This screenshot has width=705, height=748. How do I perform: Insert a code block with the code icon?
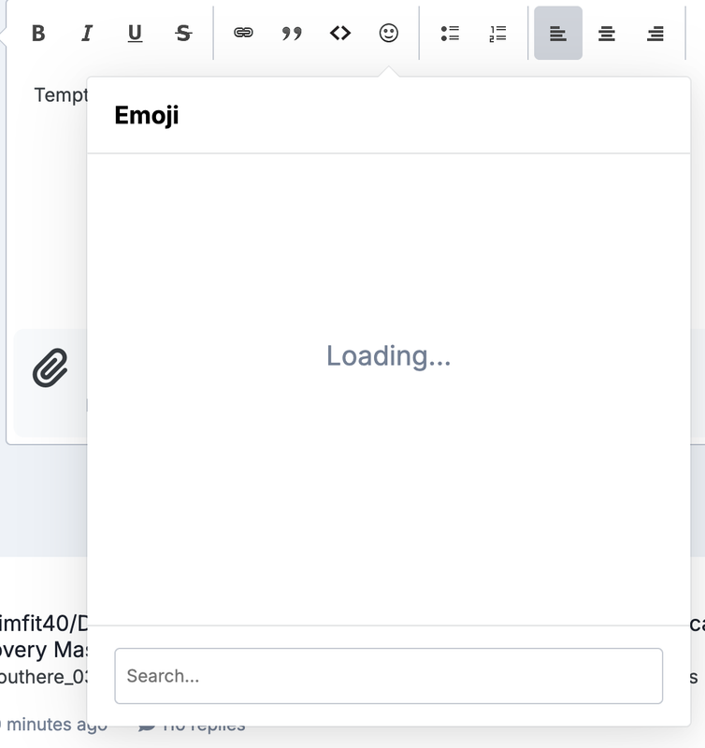click(340, 33)
